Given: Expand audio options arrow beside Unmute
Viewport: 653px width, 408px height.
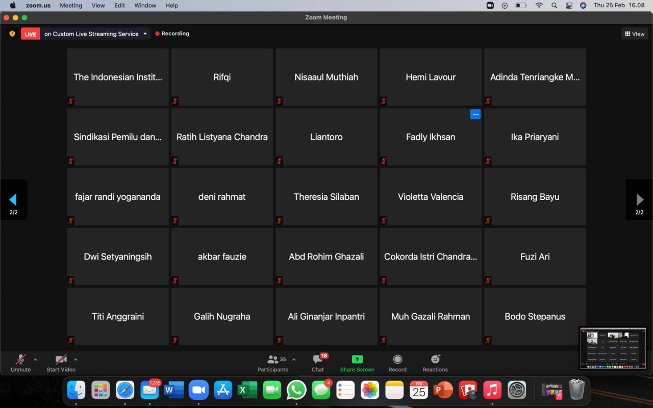Looking at the screenshot, I should (x=35, y=360).
